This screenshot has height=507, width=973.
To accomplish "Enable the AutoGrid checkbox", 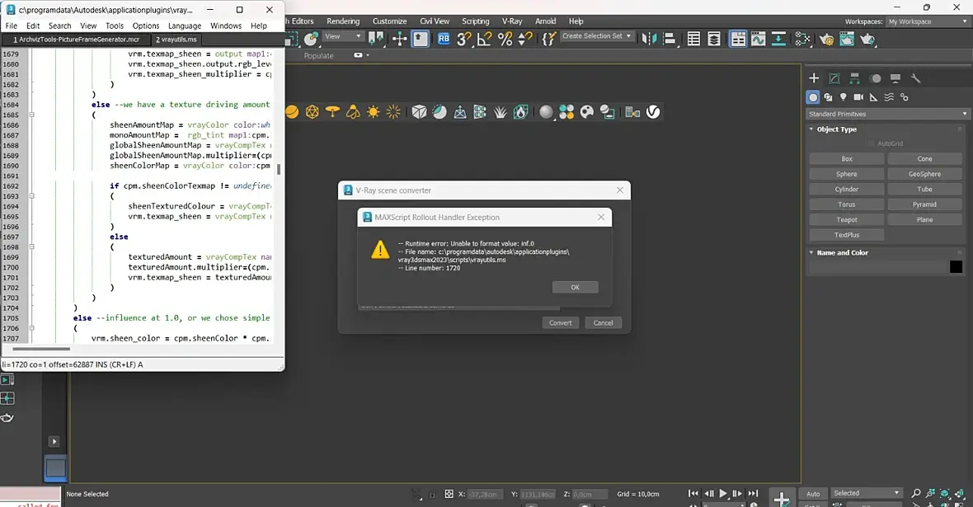I will pos(870,143).
